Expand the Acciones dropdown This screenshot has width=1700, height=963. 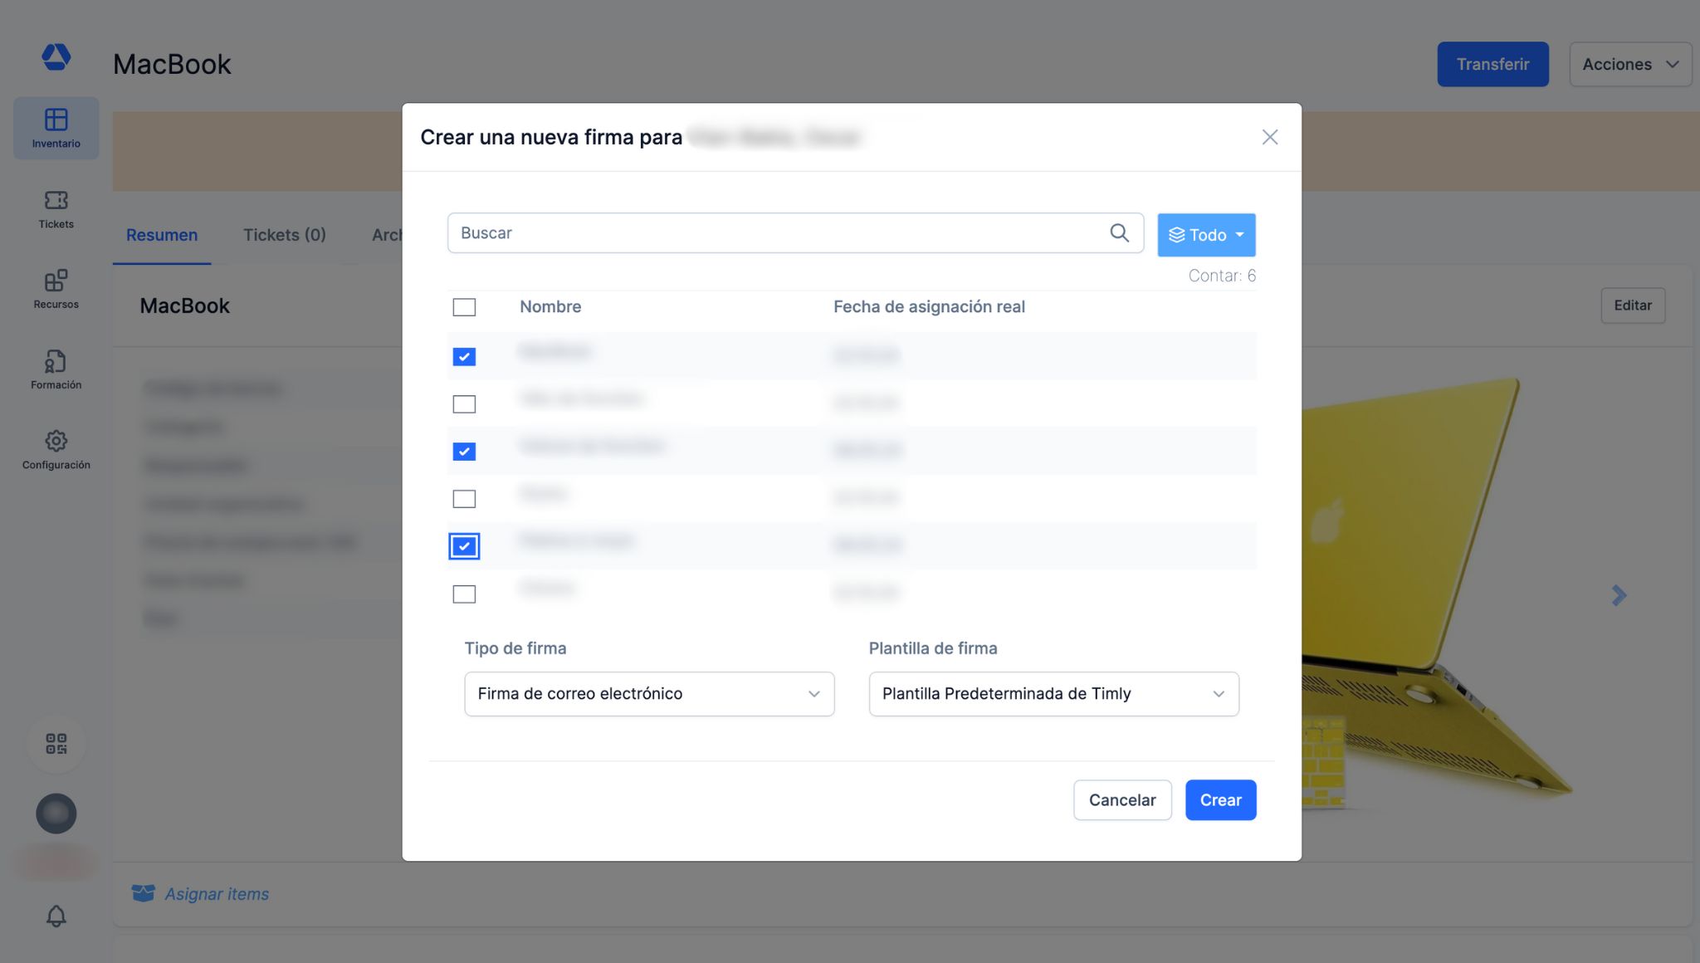point(1630,64)
